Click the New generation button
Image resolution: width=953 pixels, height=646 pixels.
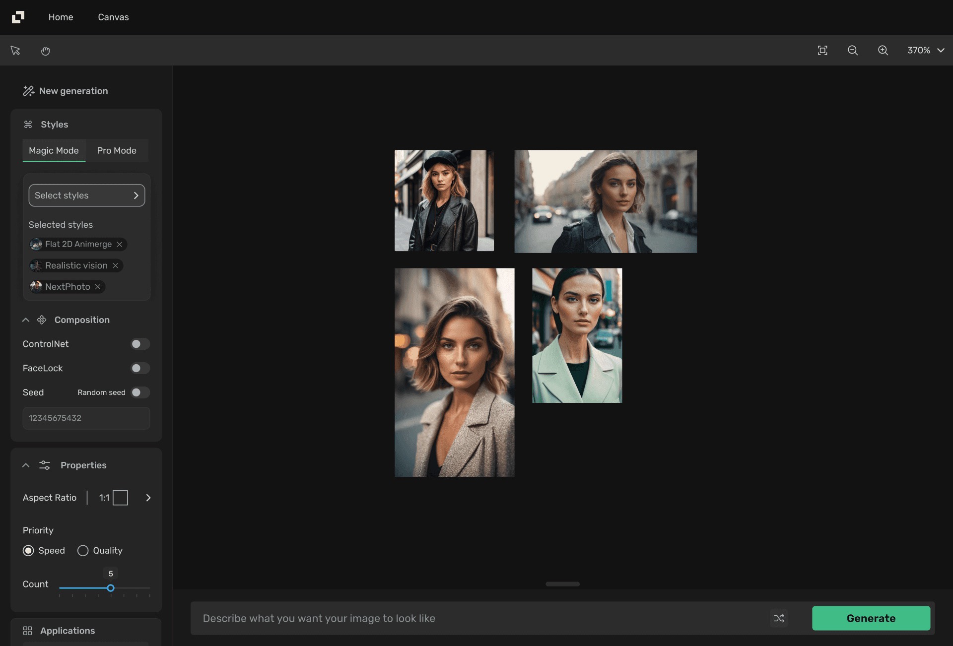click(x=65, y=91)
